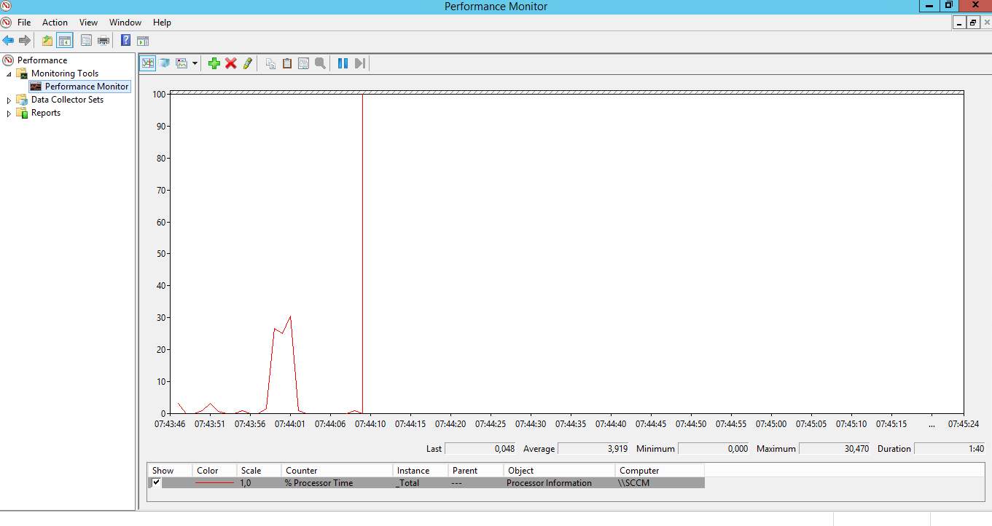Expand the Reports tree node
Screen dimensions: 992x526
pos(9,113)
